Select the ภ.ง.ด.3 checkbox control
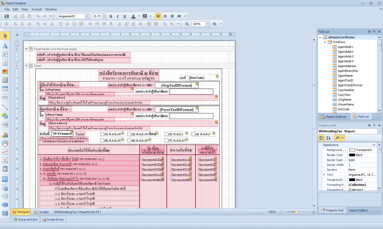This screenshot has width=383, height=229. (203, 134)
